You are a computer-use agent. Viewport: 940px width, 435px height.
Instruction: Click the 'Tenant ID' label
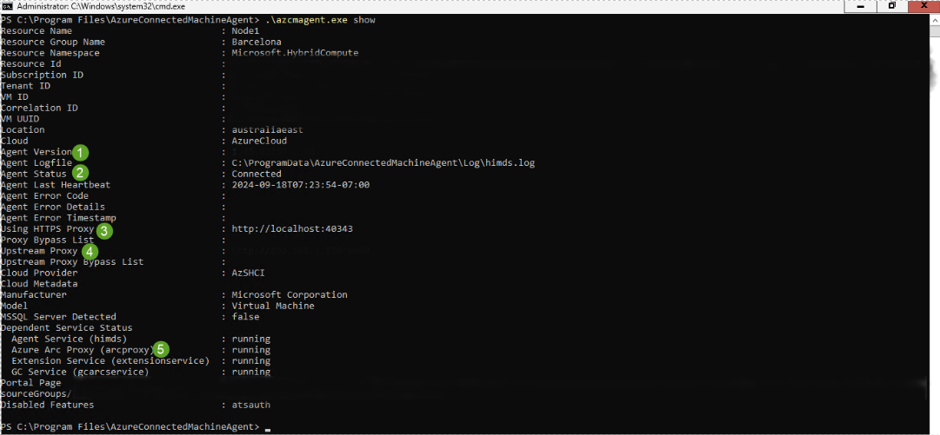pos(26,86)
